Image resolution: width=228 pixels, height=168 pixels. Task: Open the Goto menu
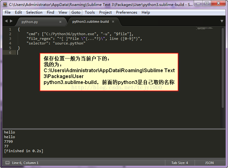click(x=76, y=12)
